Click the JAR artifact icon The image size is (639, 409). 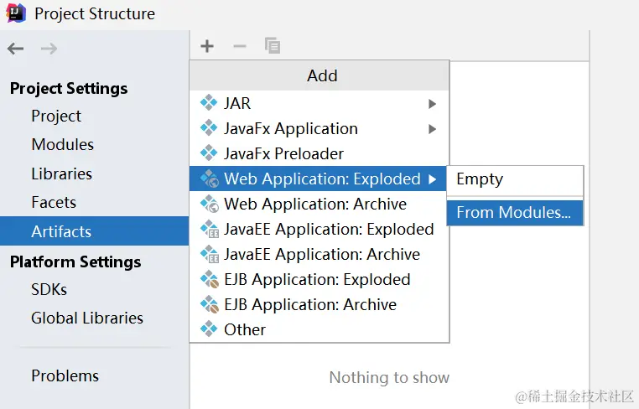pyautogui.click(x=209, y=102)
